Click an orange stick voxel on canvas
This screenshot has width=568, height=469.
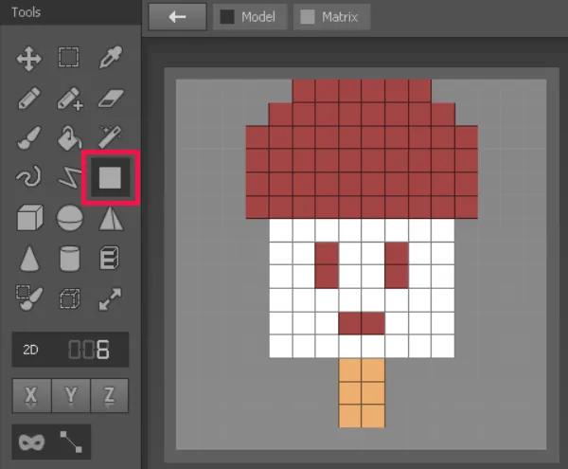[x=350, y=370]
